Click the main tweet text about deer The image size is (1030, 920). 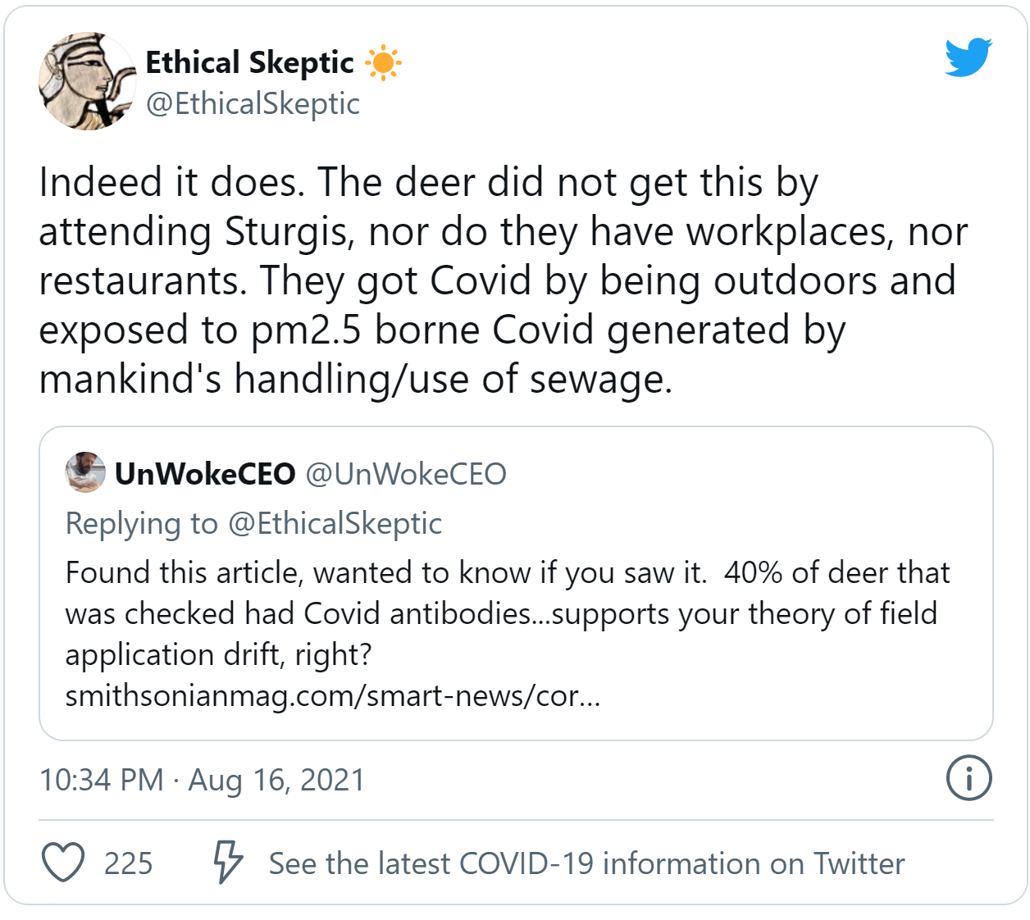[x=503, y=280]
